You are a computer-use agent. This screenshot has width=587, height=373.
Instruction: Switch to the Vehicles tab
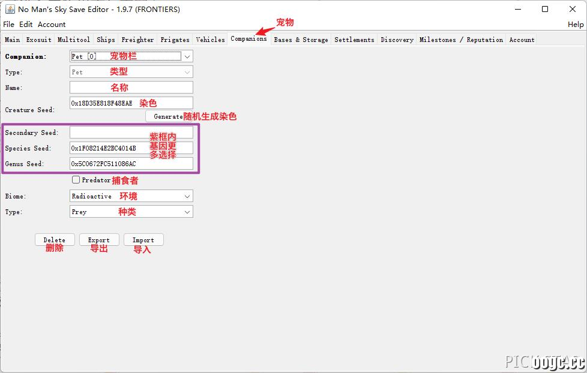pos(211,40)
